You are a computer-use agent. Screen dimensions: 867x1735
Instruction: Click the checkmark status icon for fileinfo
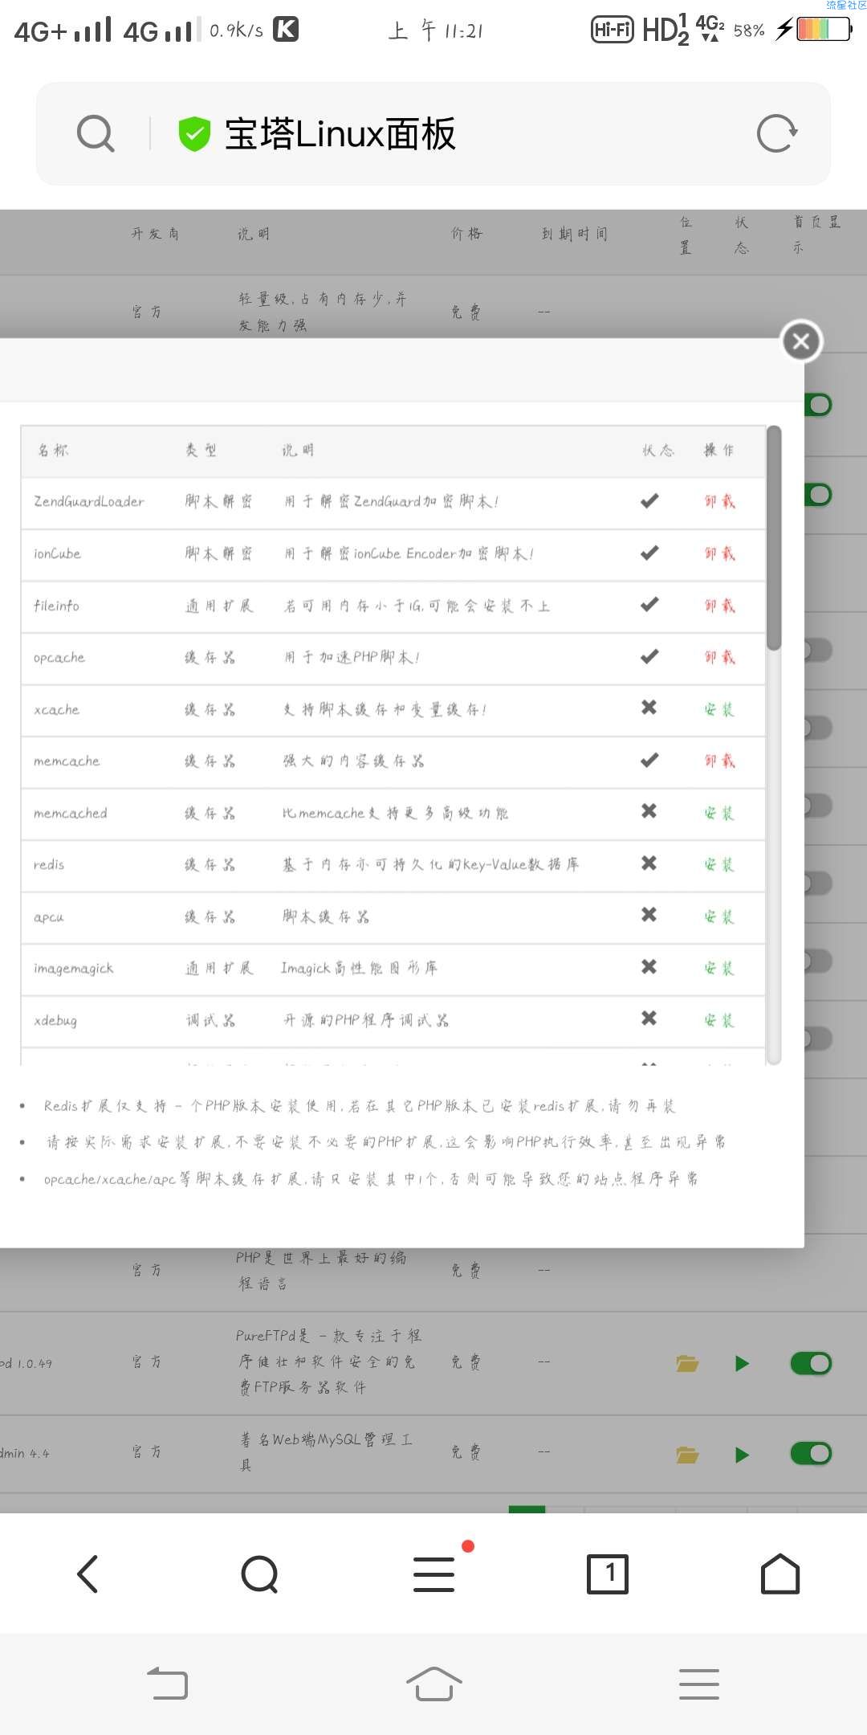tap(649, 605)
